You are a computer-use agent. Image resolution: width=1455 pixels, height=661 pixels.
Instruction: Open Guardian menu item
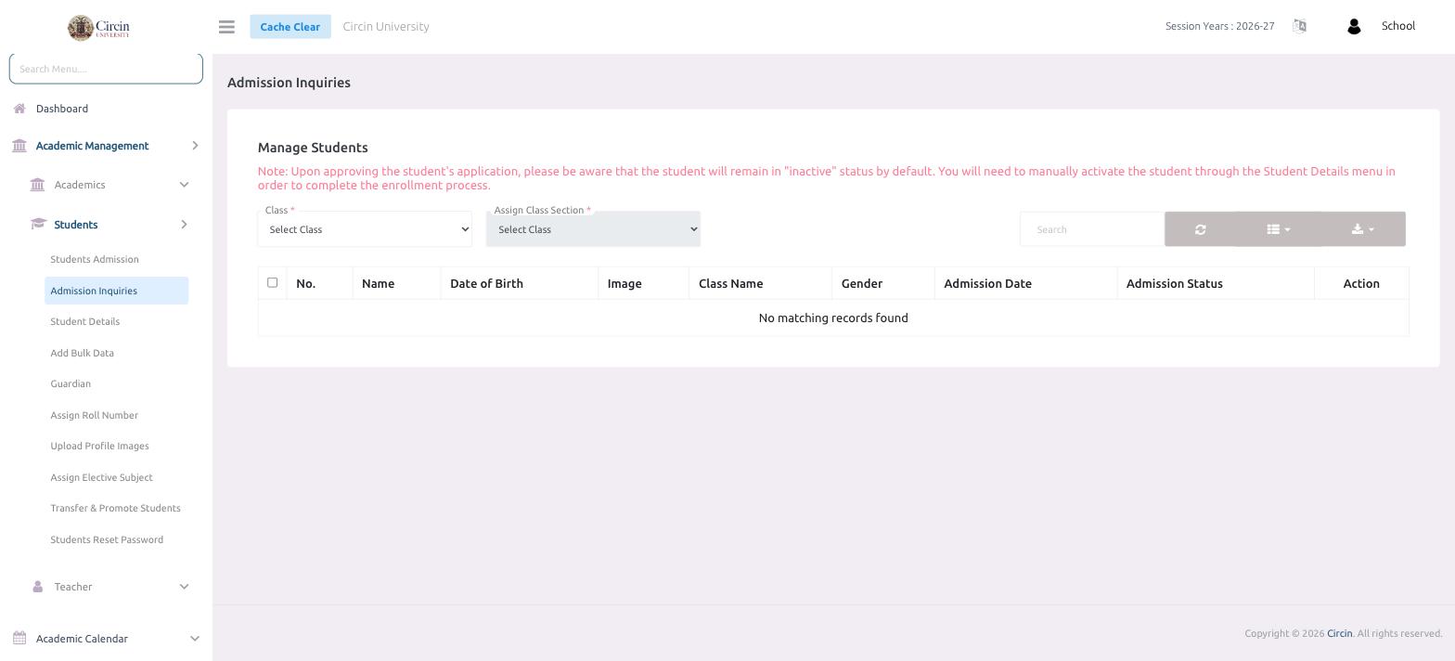(x=71, y=384)
